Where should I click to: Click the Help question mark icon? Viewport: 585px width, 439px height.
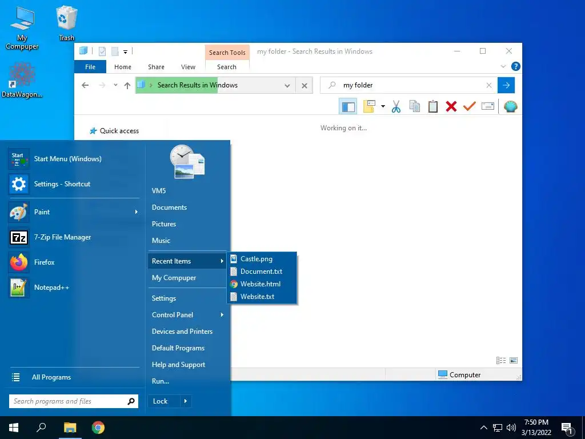tap(516, 66)
